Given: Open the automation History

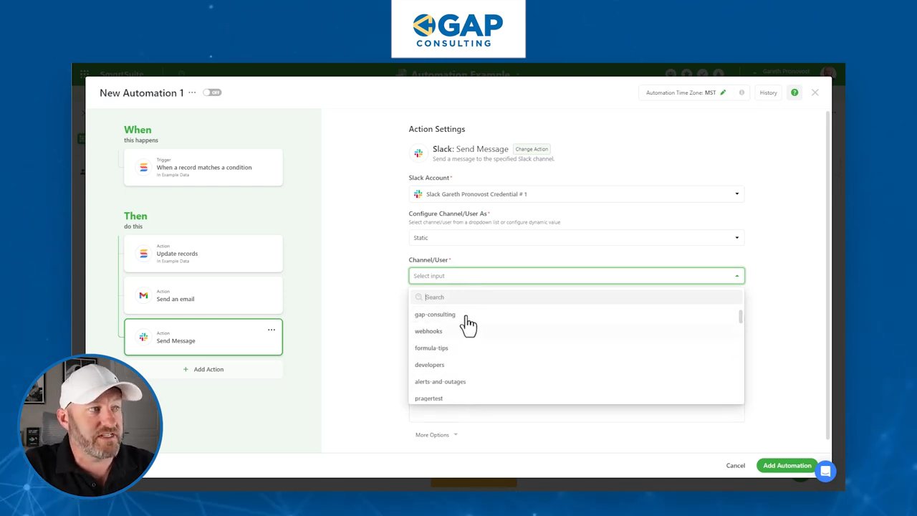Looking at the screenshot, I should click(768, 92).
